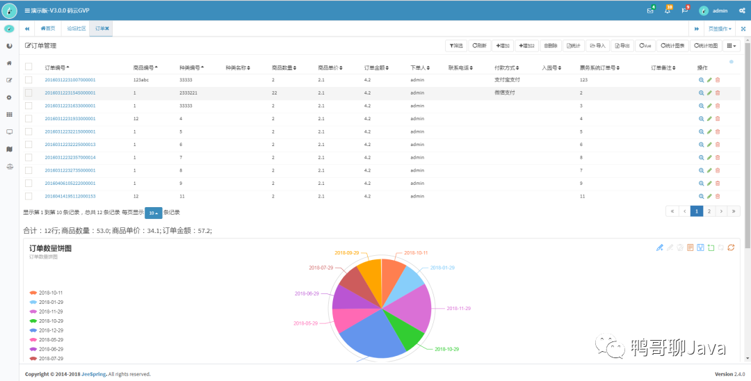Click the green pencil edit icon in second row
This screenshot has height=381, width=751.
click(709, 93)
